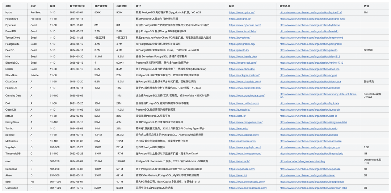
Task: Select the TimescaleDB name cell
Action: (x=15, y=154)
